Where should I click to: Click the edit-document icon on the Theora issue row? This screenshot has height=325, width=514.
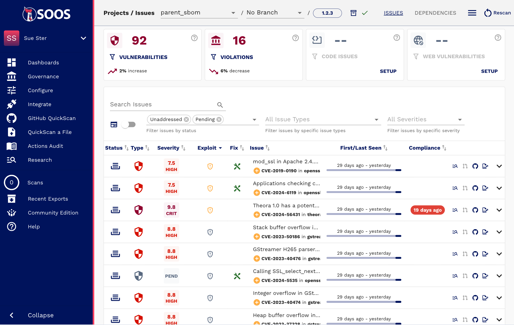point(485,210)
